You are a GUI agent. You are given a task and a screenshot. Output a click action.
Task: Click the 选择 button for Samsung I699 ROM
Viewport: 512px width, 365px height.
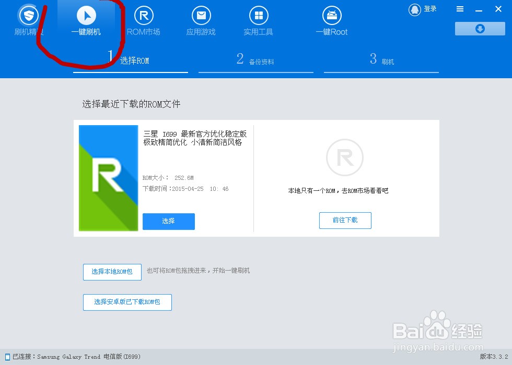168,221
